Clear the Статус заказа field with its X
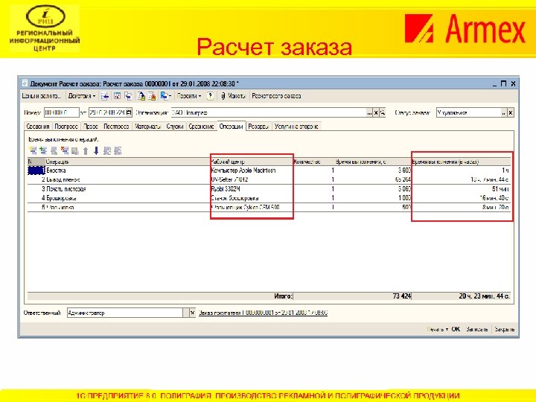The height and width of the screenshot is (402, 536). (511, 112)
